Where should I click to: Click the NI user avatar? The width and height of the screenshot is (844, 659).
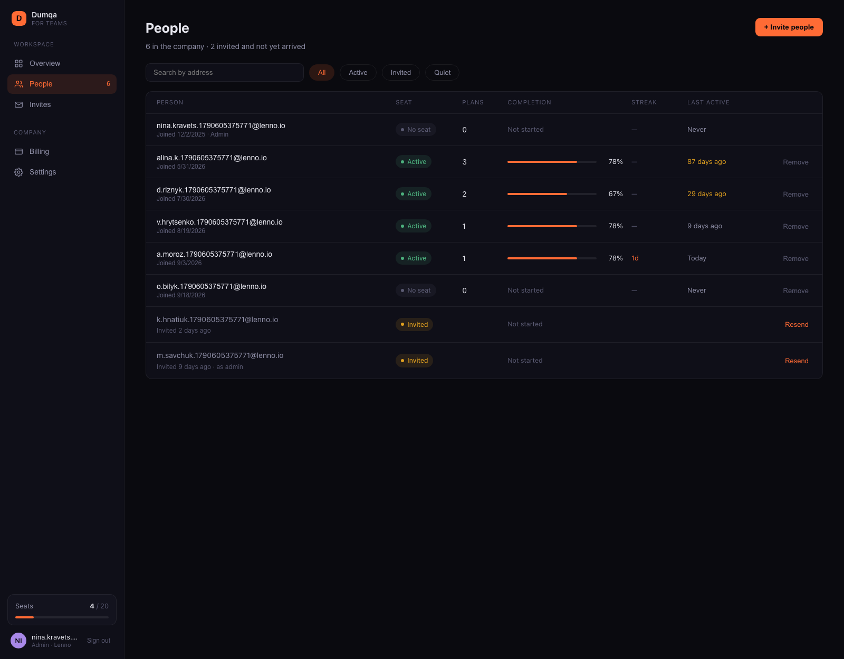point(18,641)
